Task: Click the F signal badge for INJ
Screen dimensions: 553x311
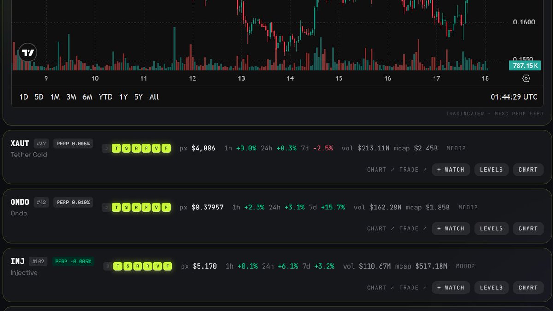Action: (168, 266)
